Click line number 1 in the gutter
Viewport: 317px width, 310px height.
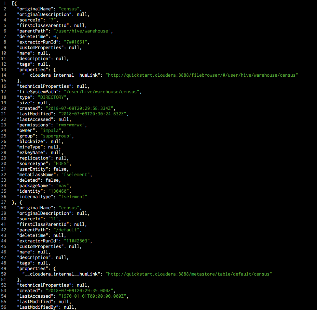(x=5, y=3)
